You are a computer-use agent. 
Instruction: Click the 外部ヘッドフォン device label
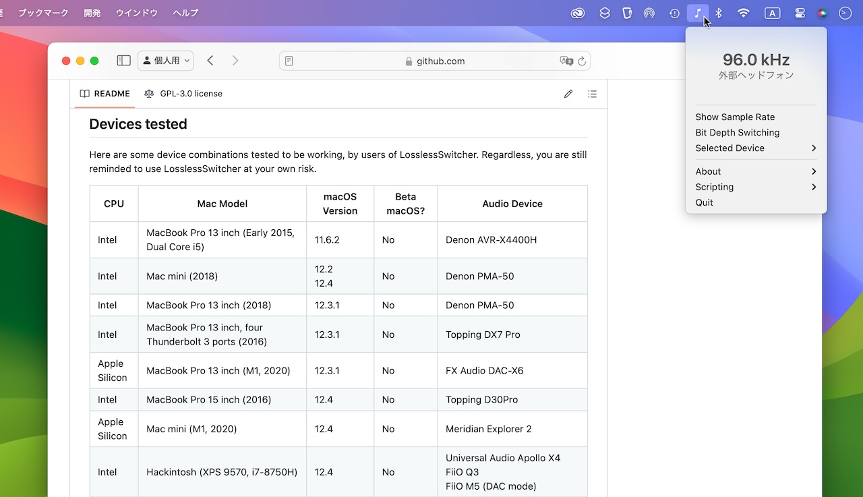click(756, 76)
